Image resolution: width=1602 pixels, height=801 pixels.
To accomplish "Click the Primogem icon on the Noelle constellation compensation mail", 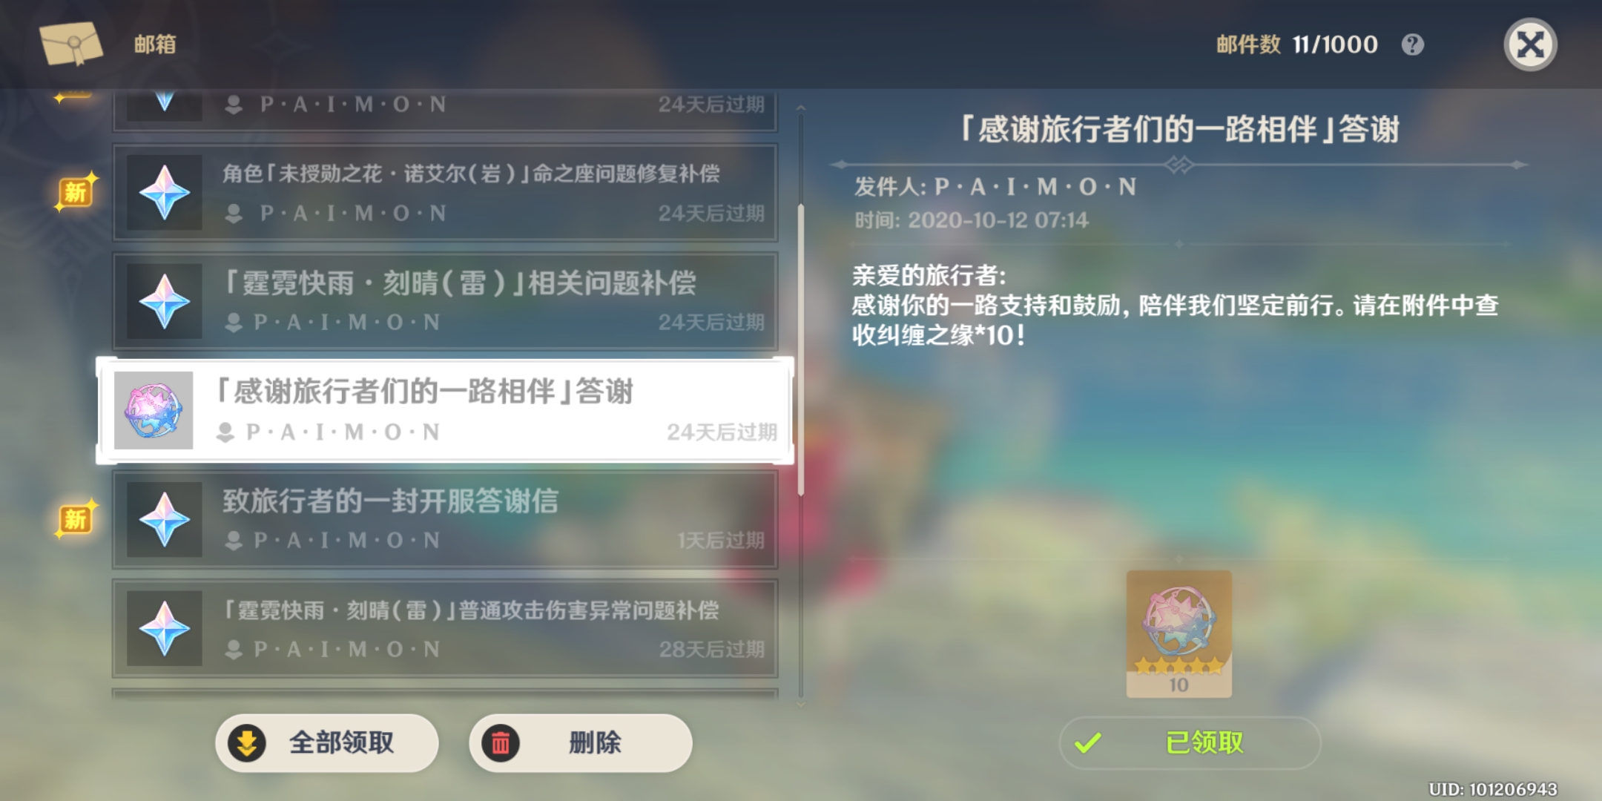I will [164, 192].
